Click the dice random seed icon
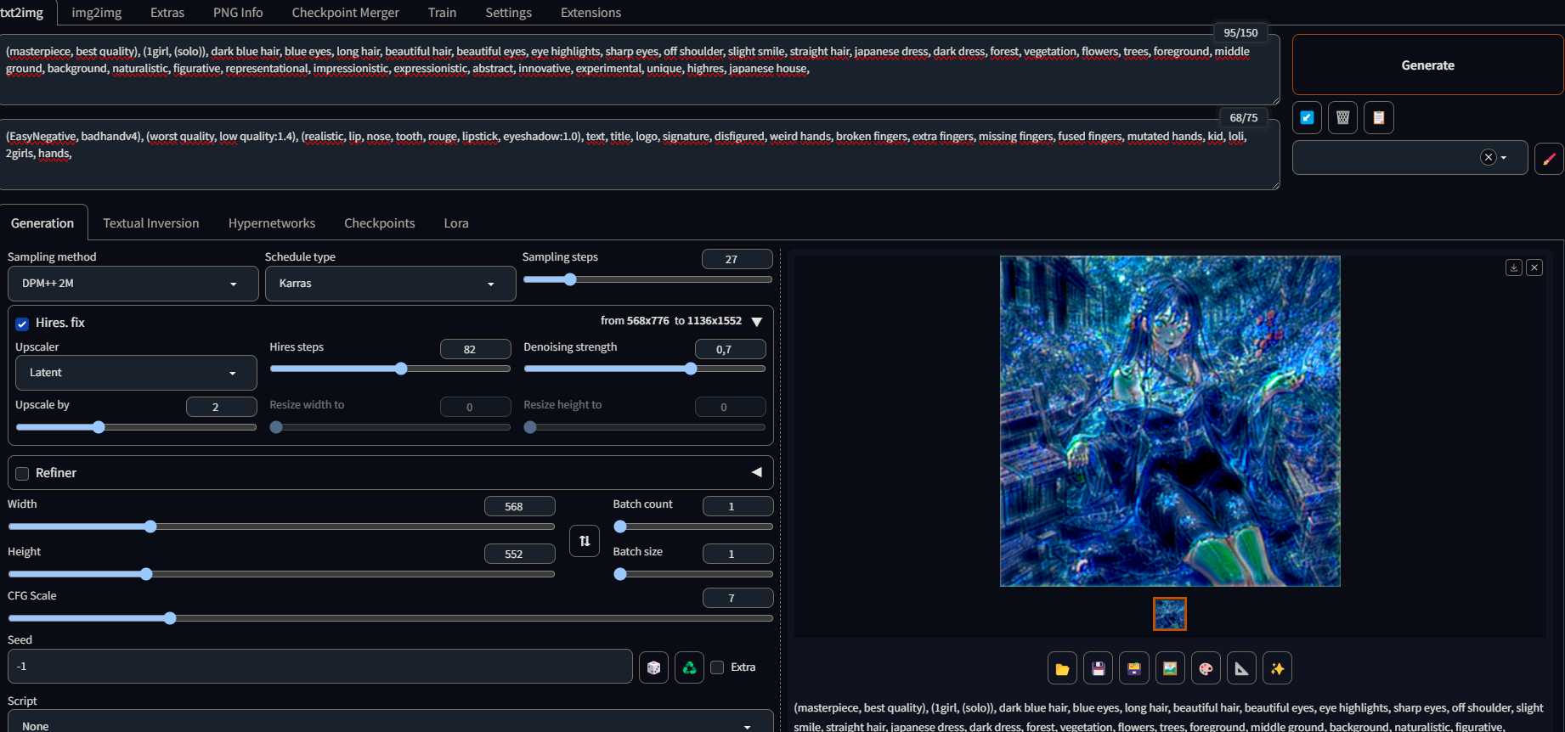The width and height of the screenshot is (1565, 732). (x=653, y=667)
